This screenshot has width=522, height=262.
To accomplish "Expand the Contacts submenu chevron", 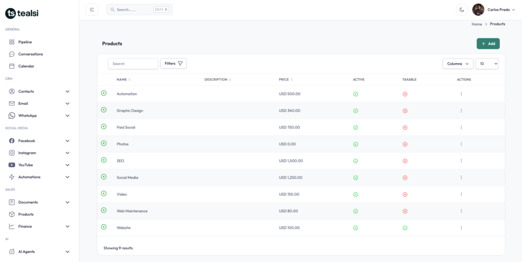I will tap(67, 91).
